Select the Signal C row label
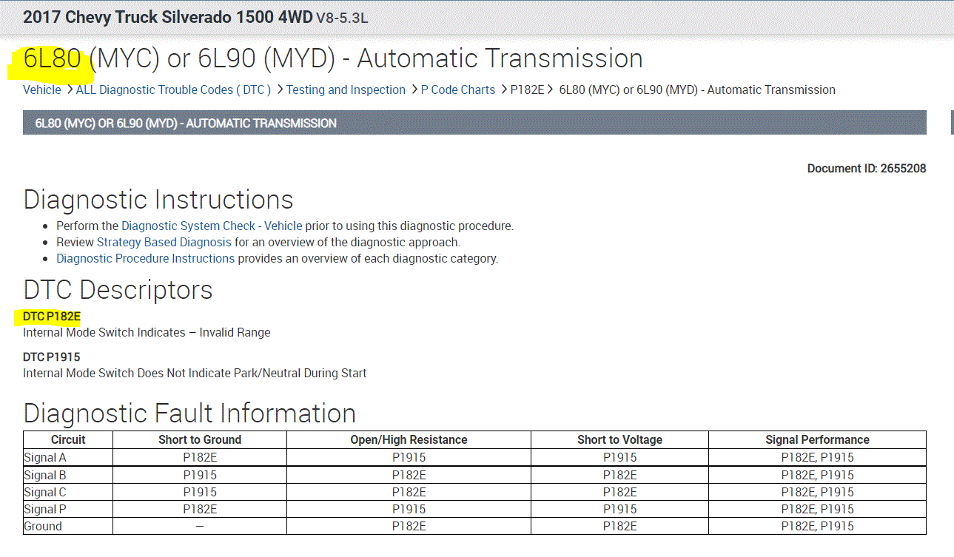 tap(45, 492)
